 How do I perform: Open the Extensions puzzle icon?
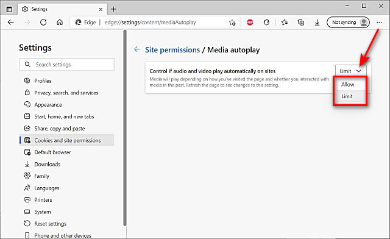point(266,23)
